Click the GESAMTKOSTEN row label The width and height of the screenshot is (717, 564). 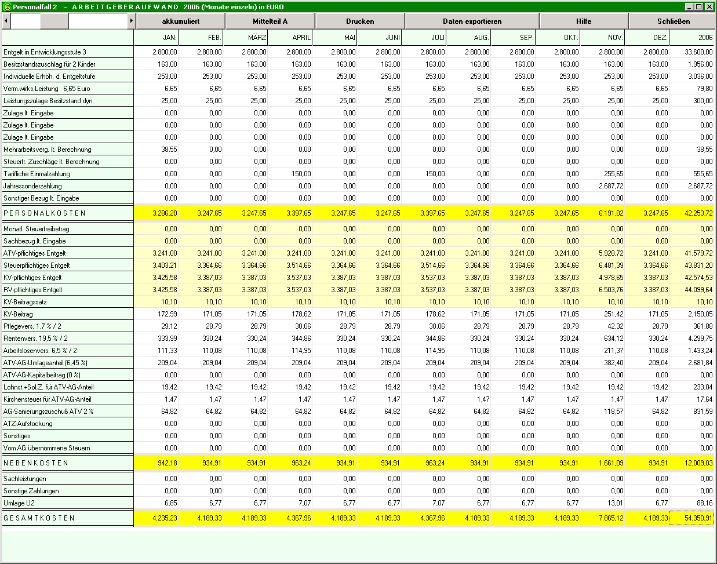pyautogui.click(x=68, y=518)
